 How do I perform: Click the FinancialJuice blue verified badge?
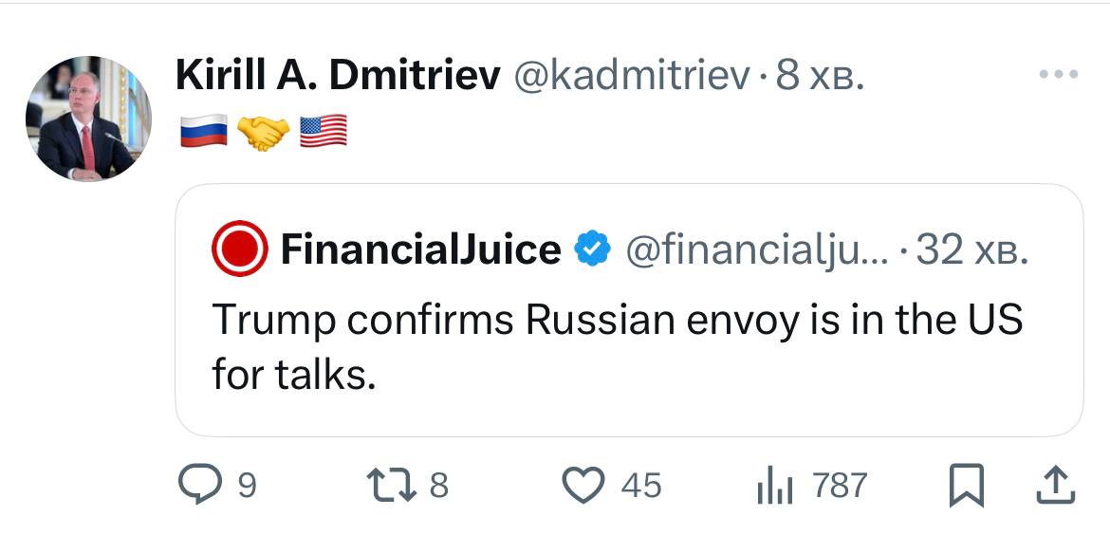pyautogui.click(x=593, y=249)
